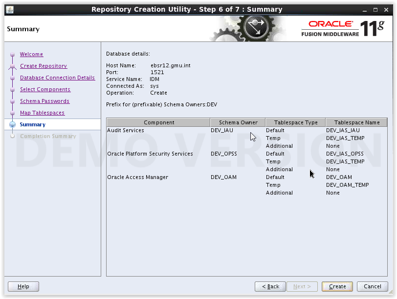The image size is (397, 299).
Task: Go to the Select Components step
Action: (45, 89)
